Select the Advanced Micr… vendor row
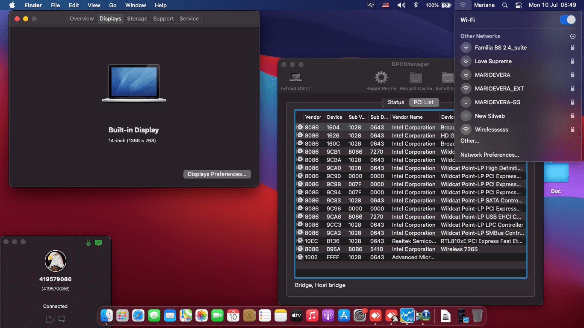This screenshot has width=584, height=328. (x=410, y=257)
